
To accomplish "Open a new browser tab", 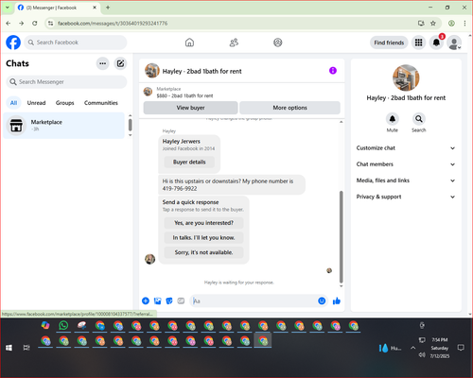I will click(108, 8).
